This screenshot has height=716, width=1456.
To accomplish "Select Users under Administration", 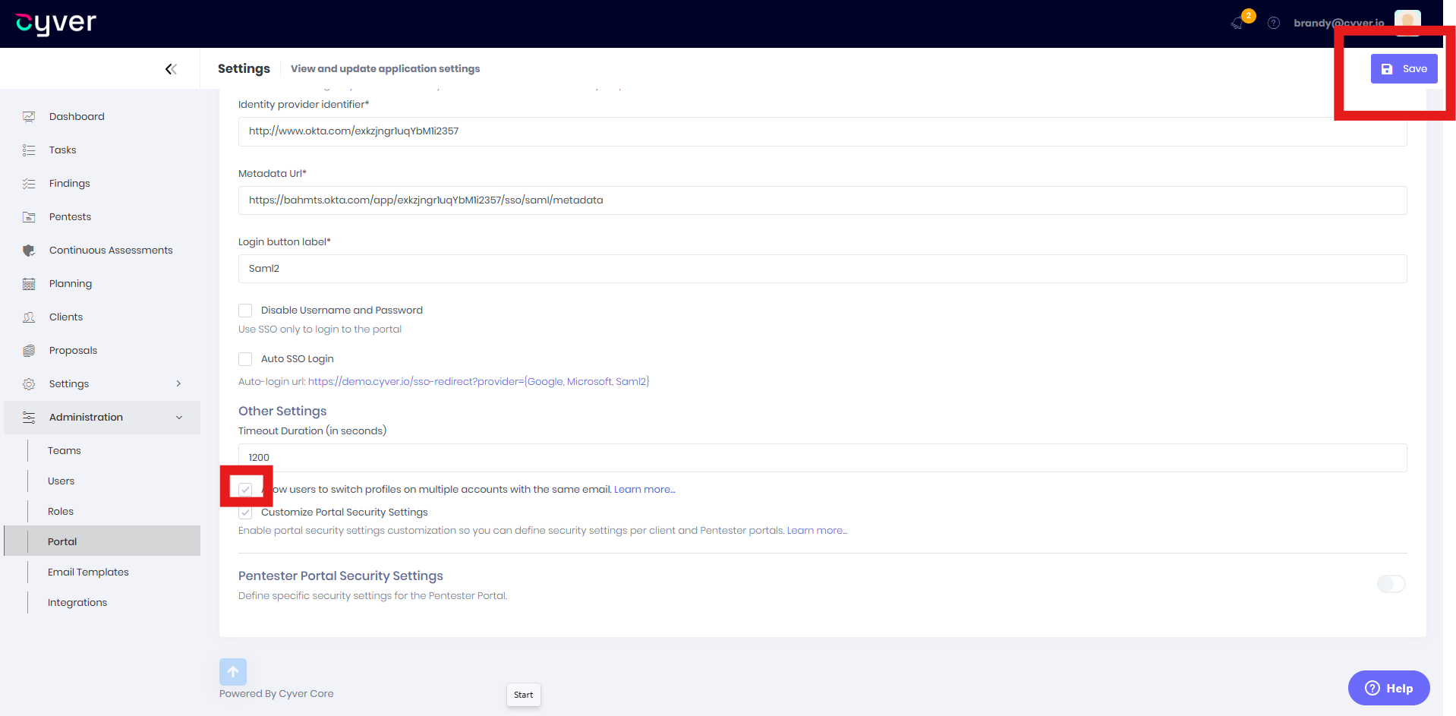I will click(61, 481).
